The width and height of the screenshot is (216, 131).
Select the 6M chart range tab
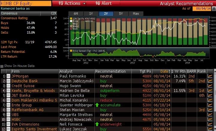tap(76, 14)
